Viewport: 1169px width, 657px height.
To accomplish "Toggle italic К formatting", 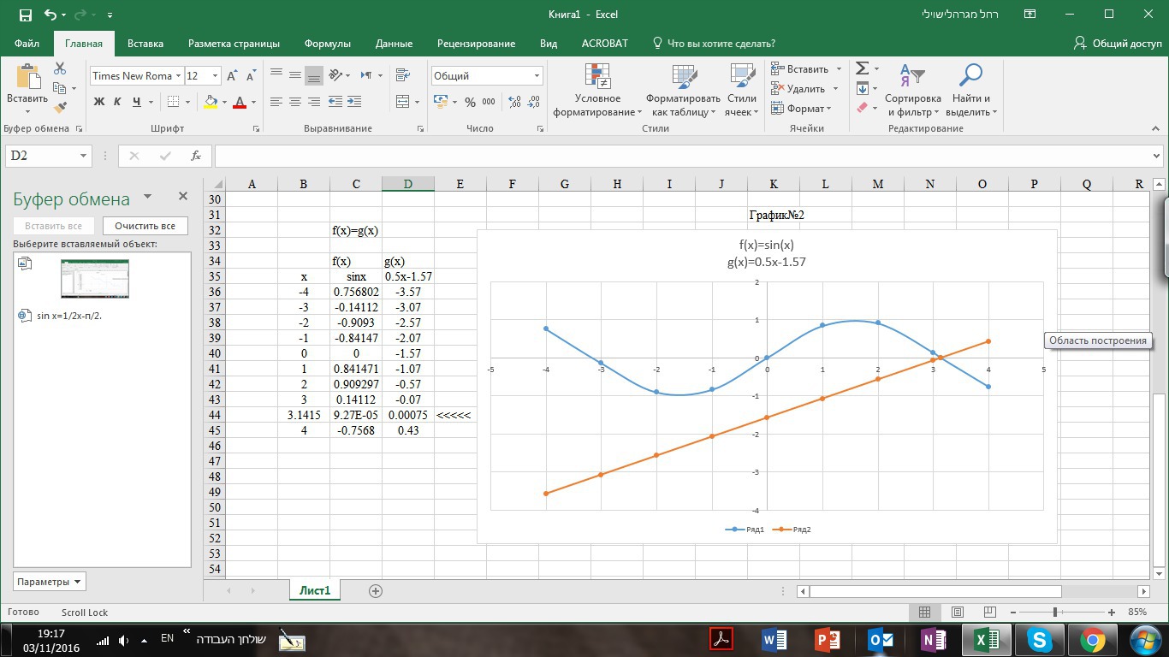I will point(117,102).
